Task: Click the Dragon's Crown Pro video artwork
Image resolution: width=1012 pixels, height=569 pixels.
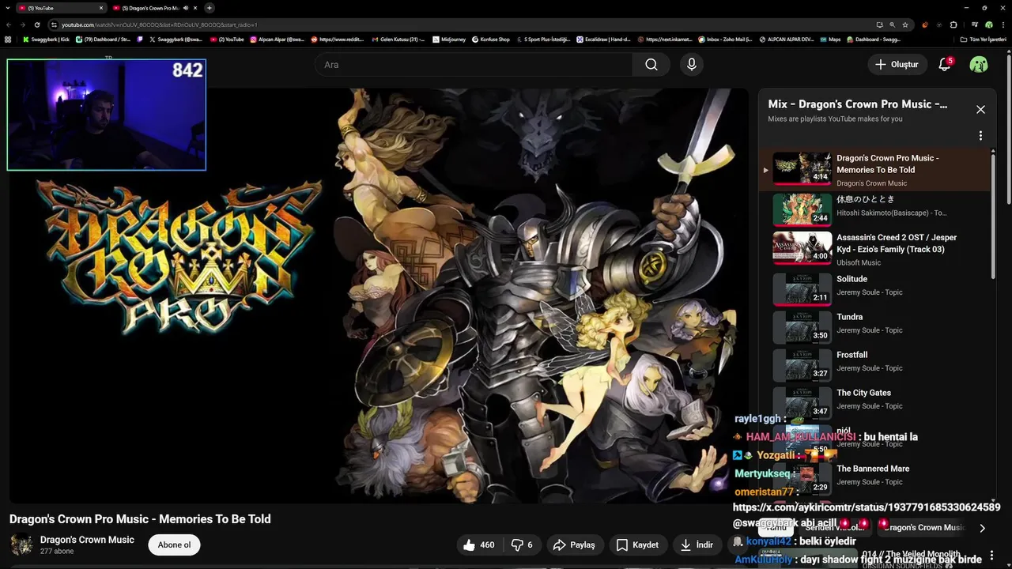Action: coord(379,295)
